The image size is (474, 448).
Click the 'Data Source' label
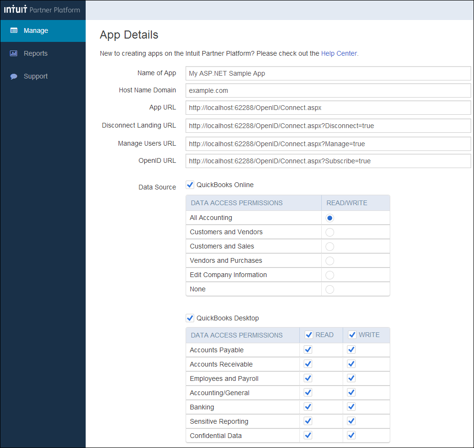point(157,187)
